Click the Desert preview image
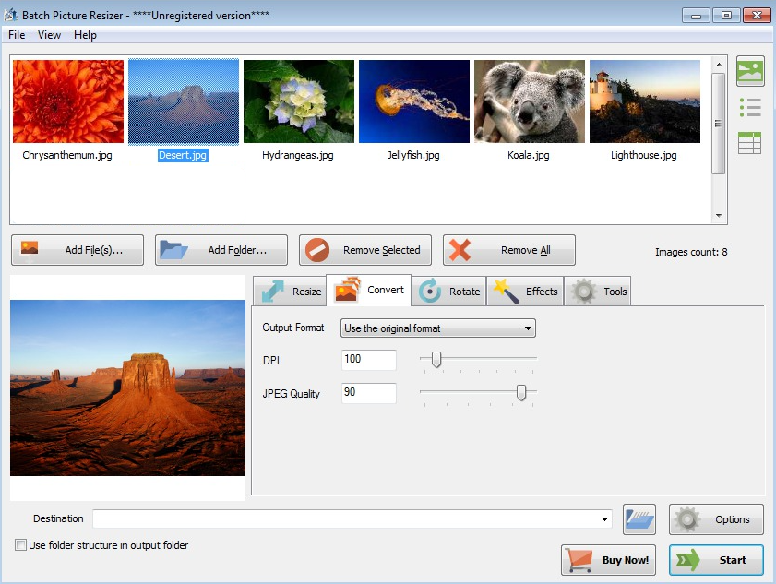Screen dimensions: 776x584 (x=127, y=387)
